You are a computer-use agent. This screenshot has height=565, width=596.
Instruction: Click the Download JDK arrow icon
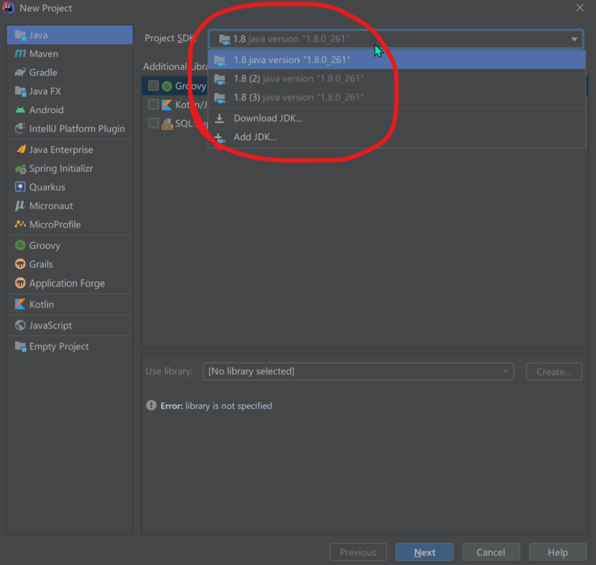[x=219, y=118]
